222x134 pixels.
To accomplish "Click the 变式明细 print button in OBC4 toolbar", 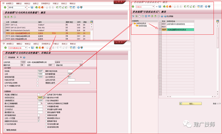I will point(169,16).
